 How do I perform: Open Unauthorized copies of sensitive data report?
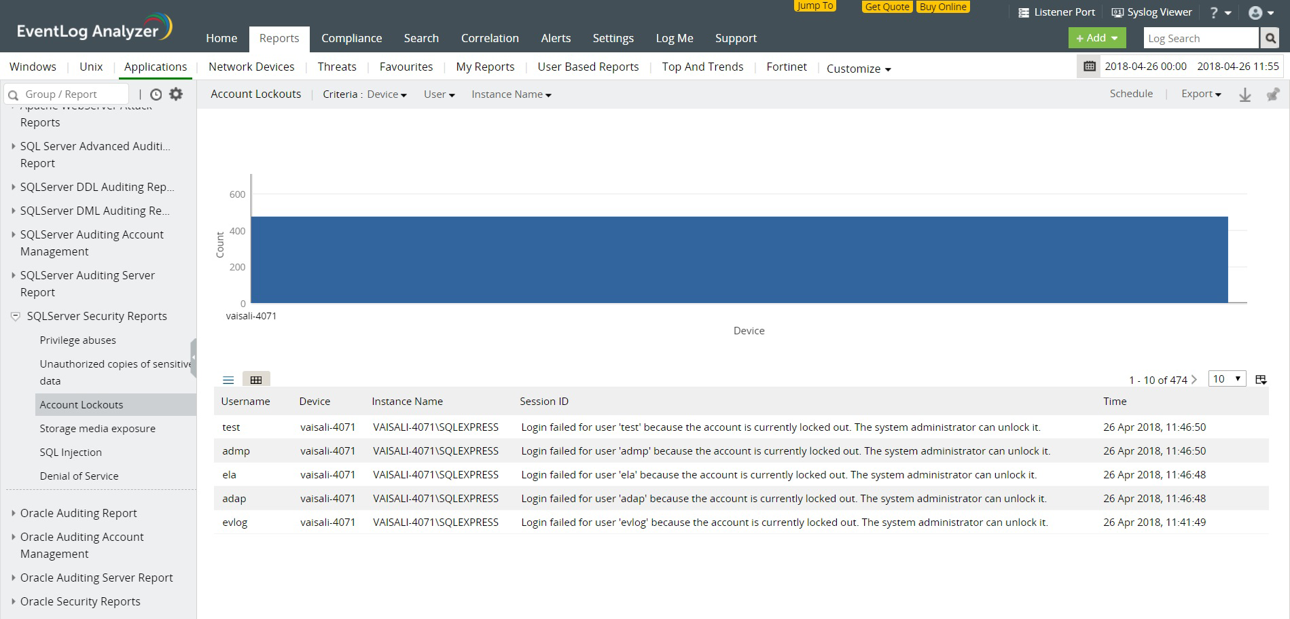click(116, 372)
